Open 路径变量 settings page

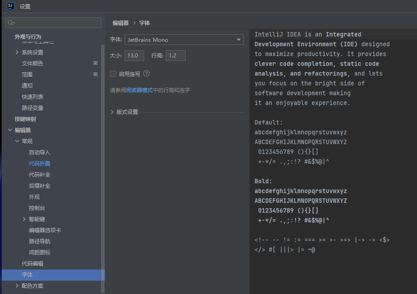pyautogui.click(x=32, y=108)
